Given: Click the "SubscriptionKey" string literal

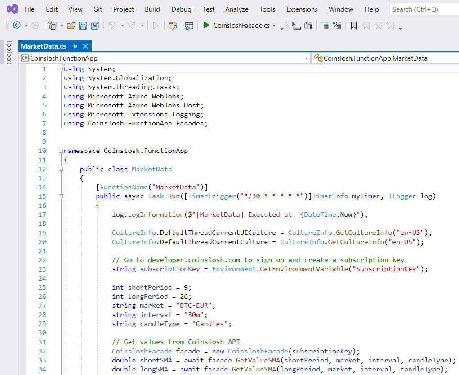Looking at the screenshot, I should pyautogui.click(x=386, y=269).
